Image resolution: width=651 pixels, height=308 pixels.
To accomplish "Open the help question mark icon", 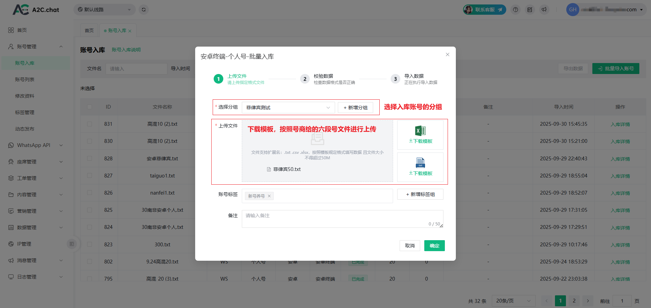I will pos(515,10).
